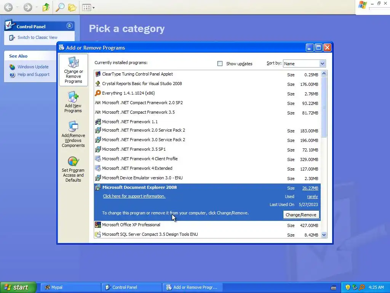
Task: Click the 4:25 AM taskbar clock
Action: [376, 287]
